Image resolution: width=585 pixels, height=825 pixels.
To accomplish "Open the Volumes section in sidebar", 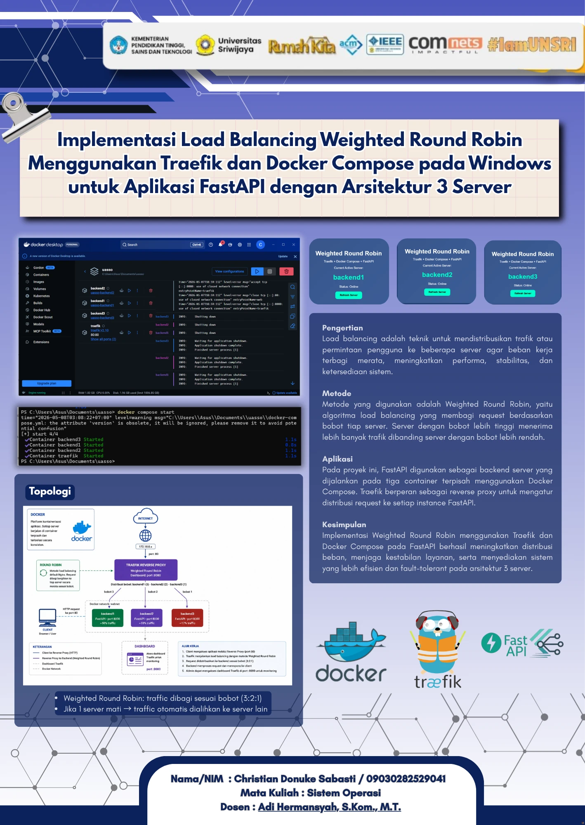I will 36,289.
